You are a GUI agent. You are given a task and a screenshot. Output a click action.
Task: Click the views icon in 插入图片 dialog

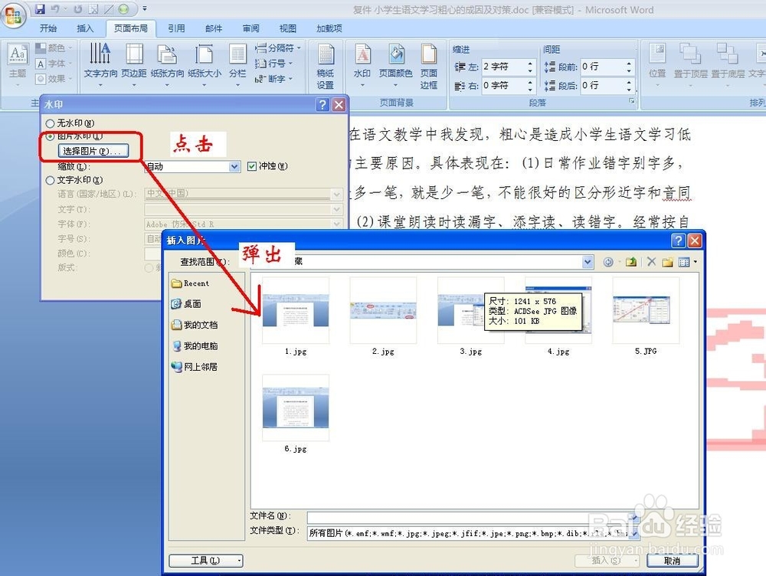click(684, 262)
